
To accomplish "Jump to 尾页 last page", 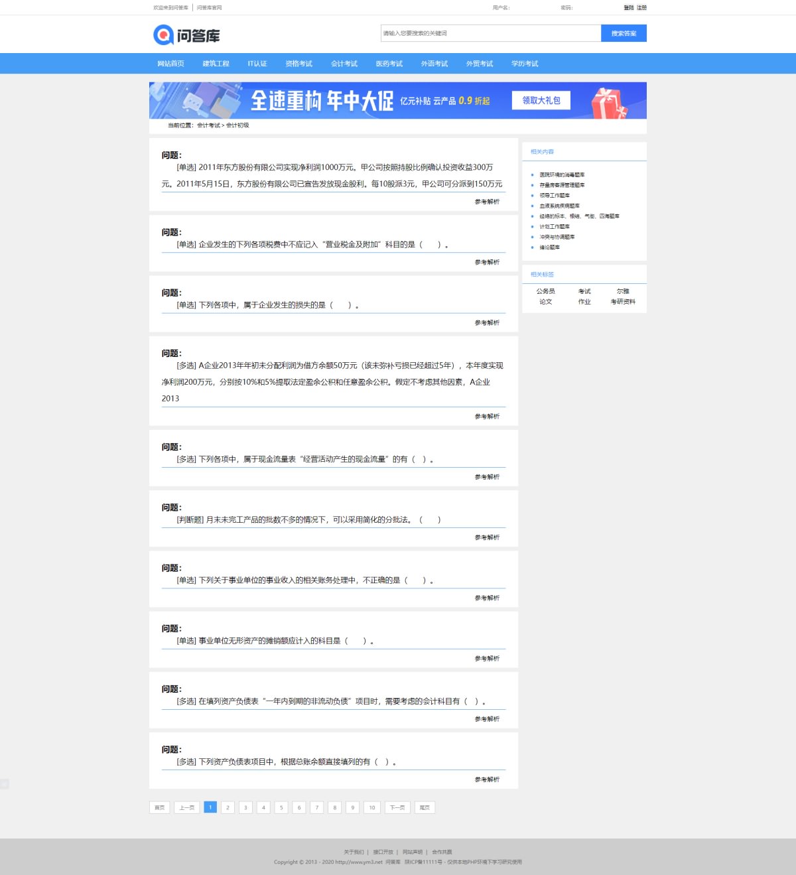I will pos(425,807).
